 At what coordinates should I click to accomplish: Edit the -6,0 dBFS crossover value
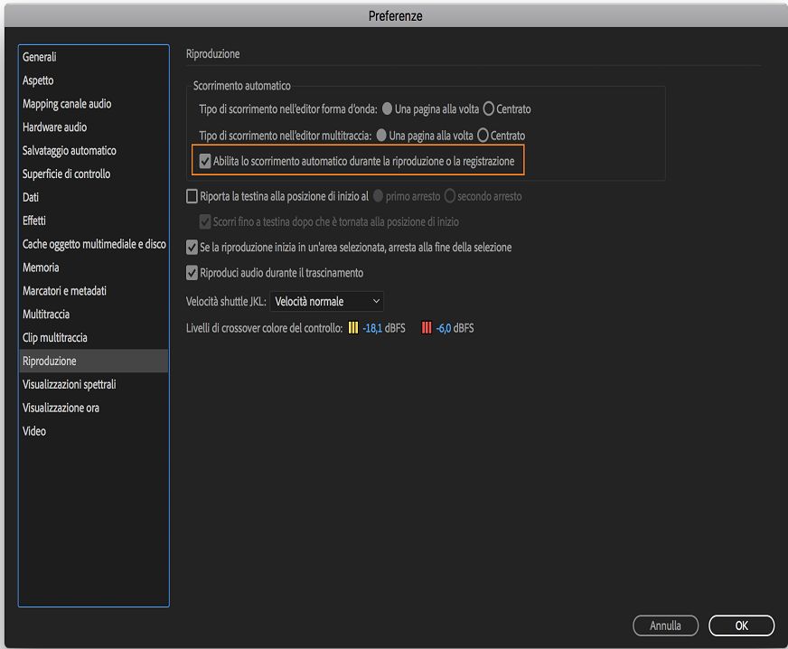coord(444,328)
